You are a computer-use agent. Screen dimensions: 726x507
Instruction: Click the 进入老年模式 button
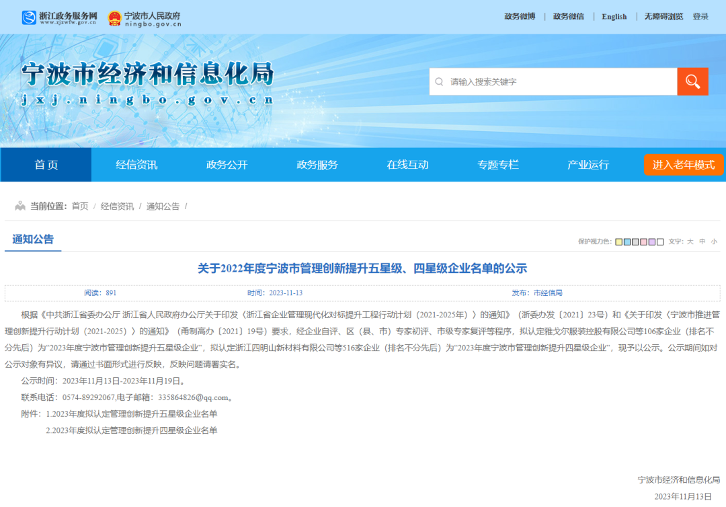click(684, 164)
